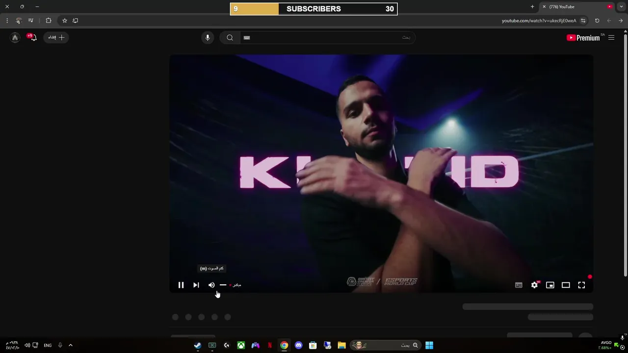The width and height of the screenshot is (628, 353).
Task: Bookmark this page with the star
Action: [x=64, y=21]
